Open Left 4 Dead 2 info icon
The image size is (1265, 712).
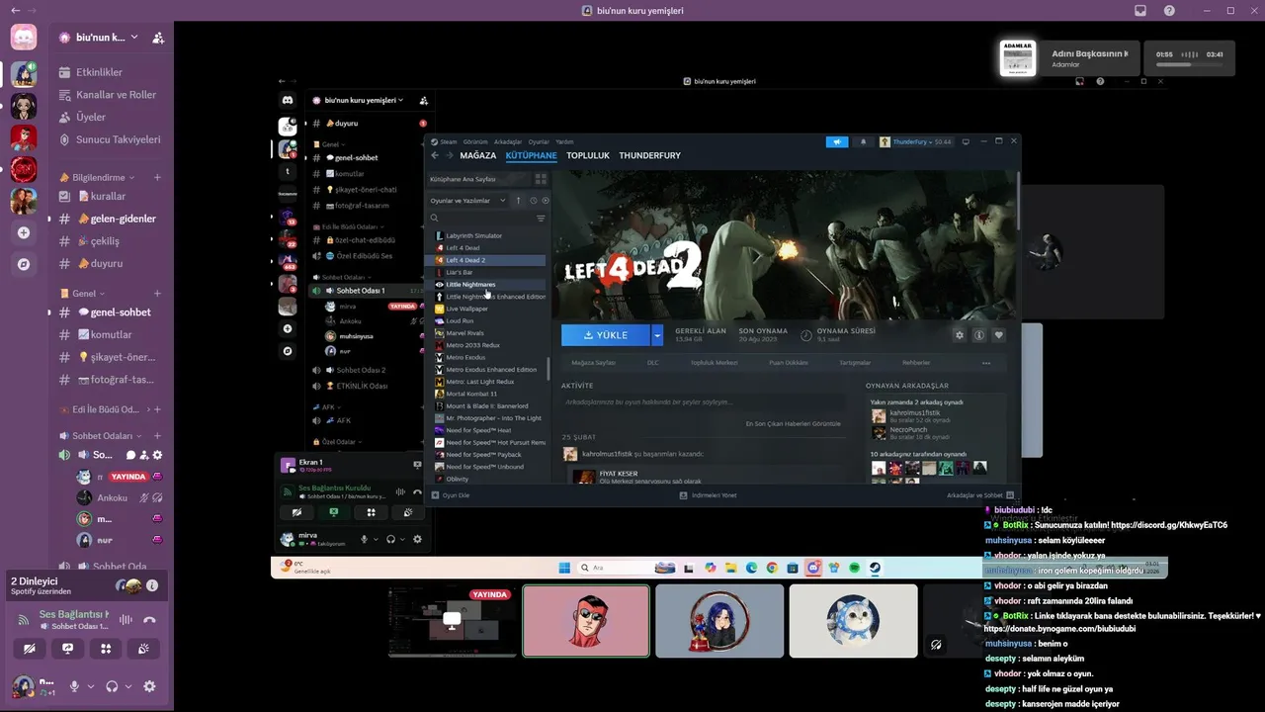click(978, 335)
